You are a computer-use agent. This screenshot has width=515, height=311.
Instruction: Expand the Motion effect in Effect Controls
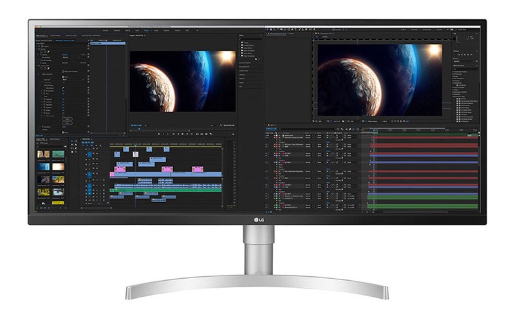pos(37,46)
